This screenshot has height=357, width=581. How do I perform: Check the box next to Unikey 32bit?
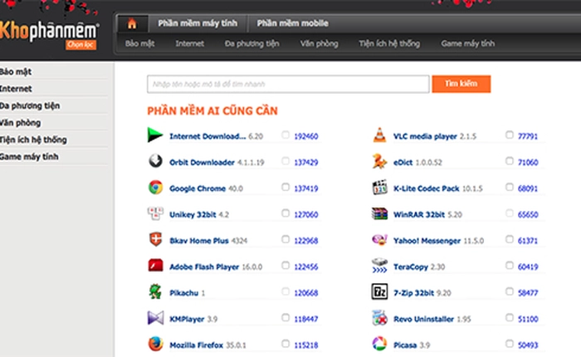(x=286, y=213)
